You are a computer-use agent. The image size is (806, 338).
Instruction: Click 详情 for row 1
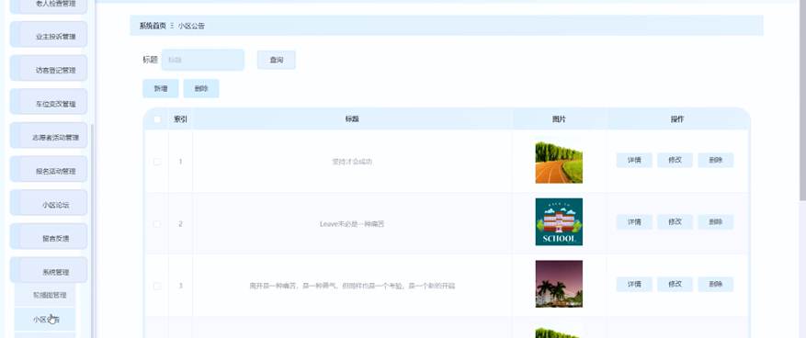(634, 160)
